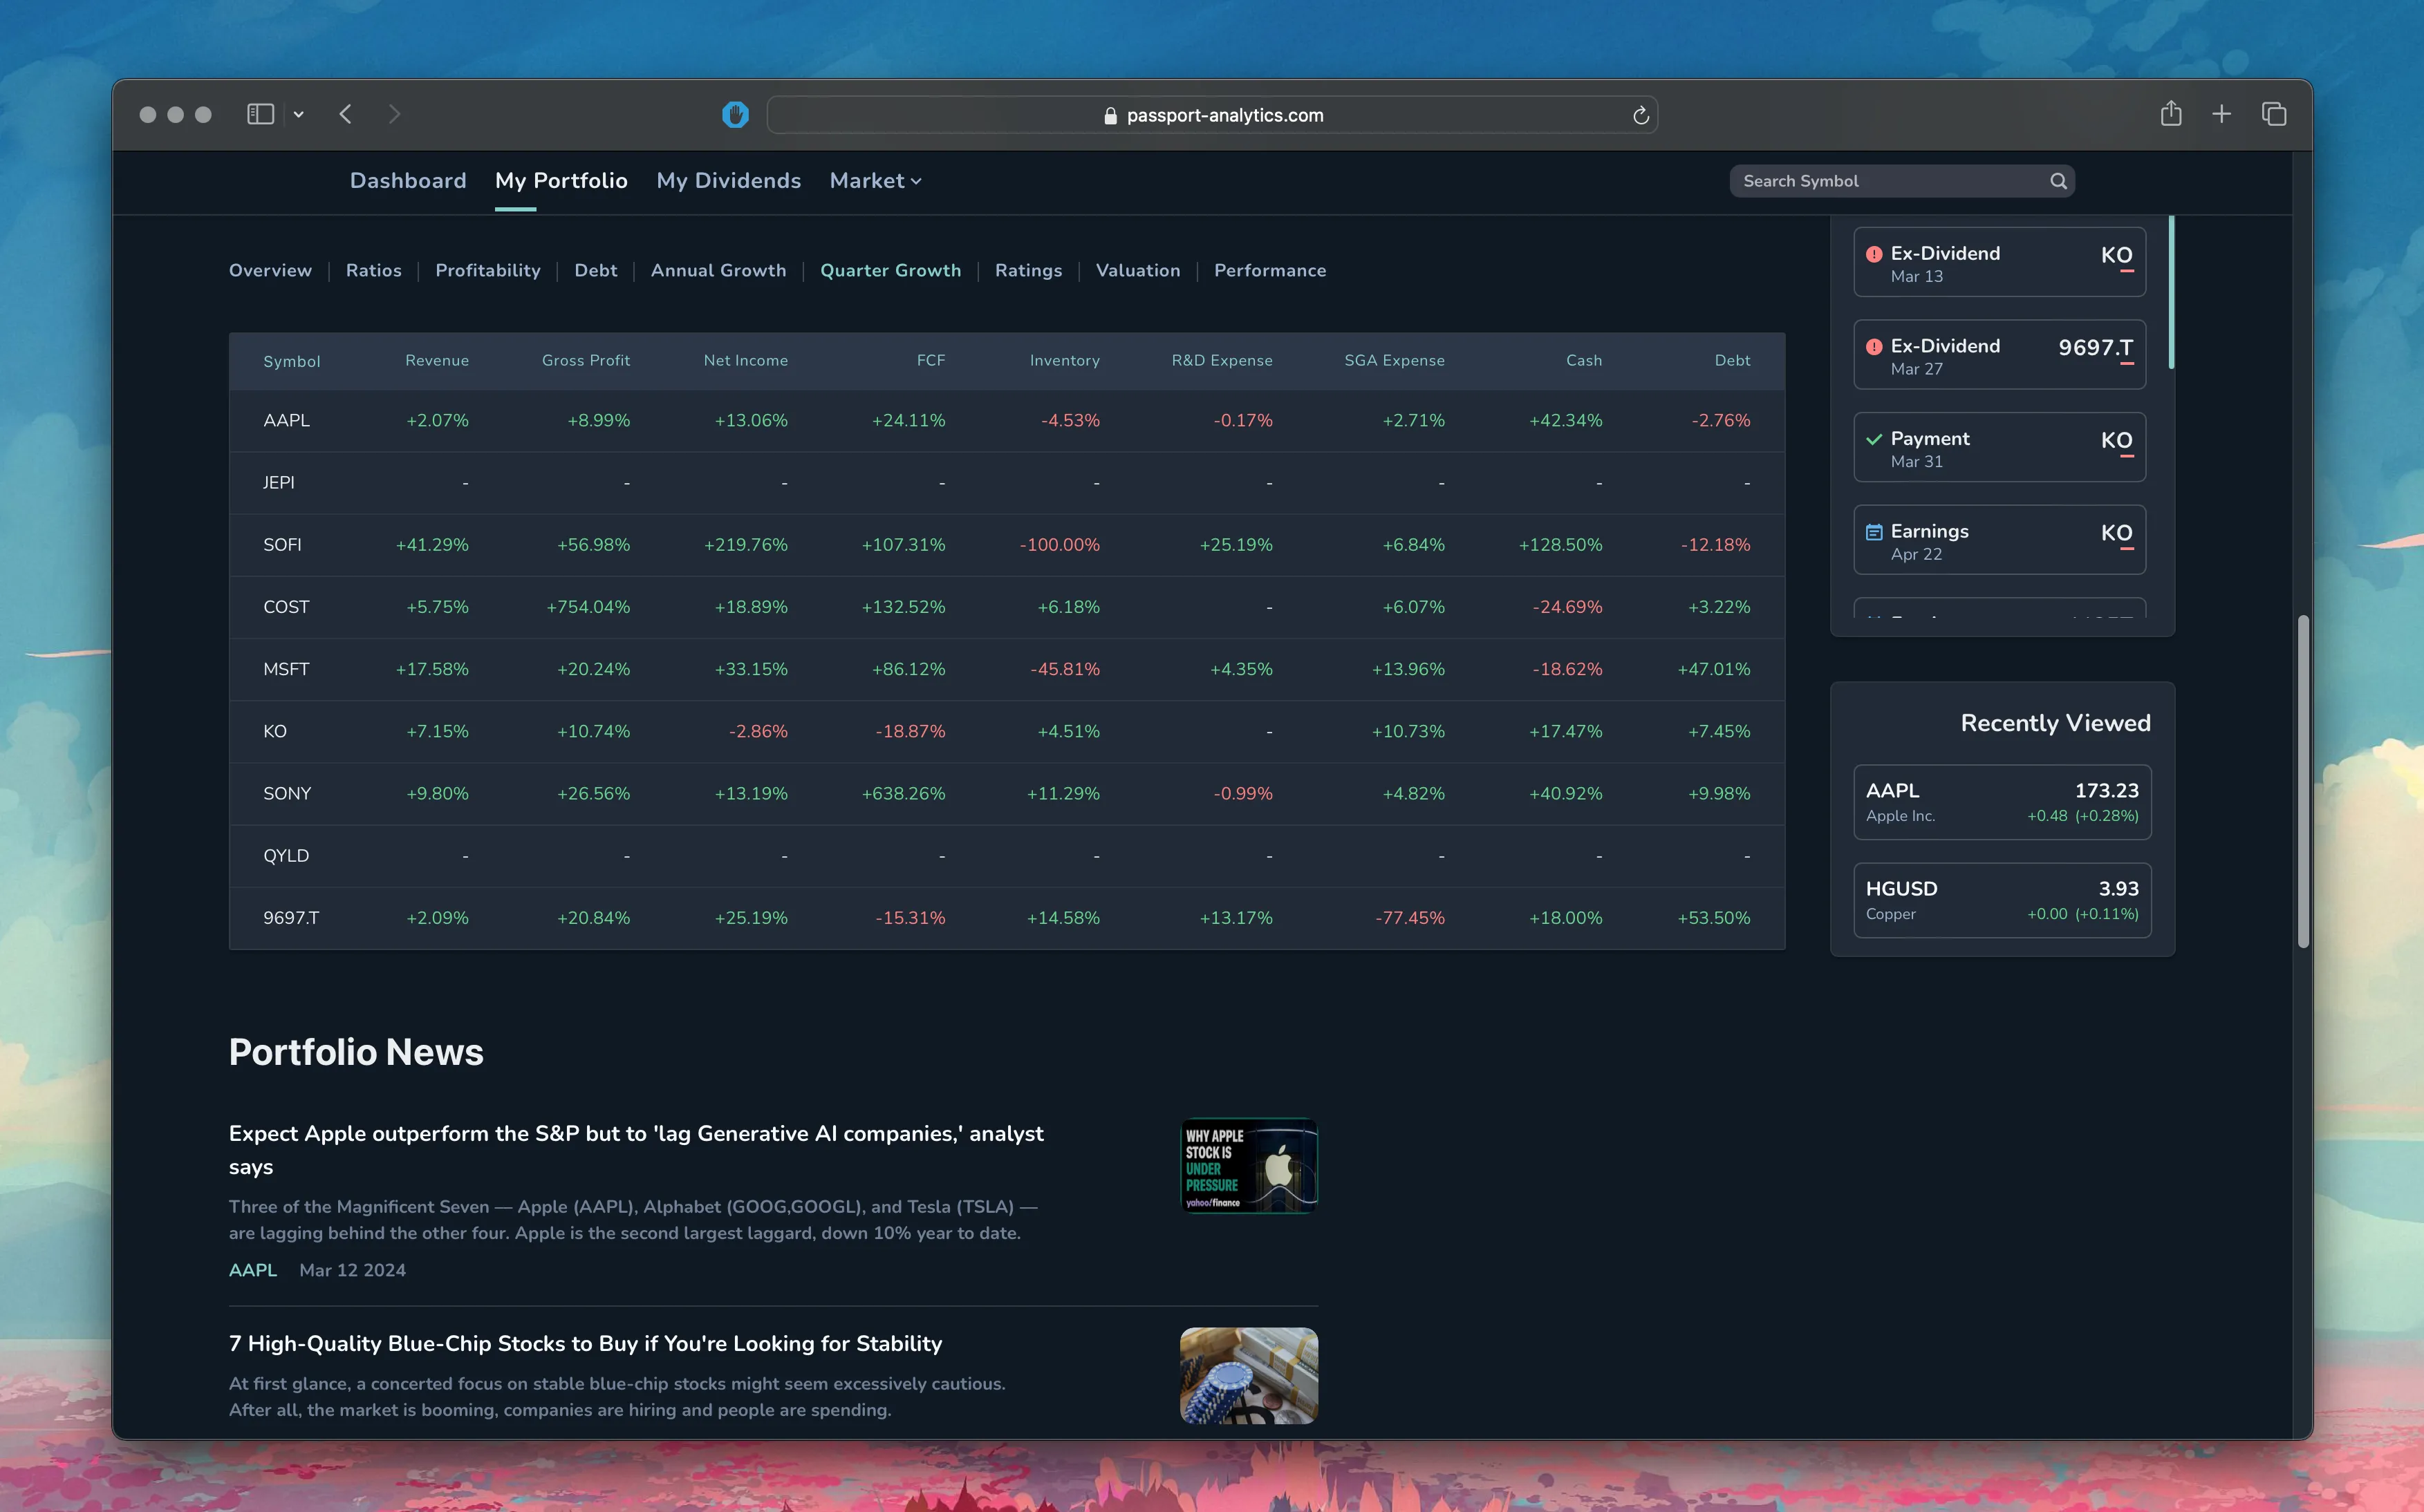Click the magnifier icon in Search Symbol
Image resolution: width=2424 pixels, height=1512 pixels.
[x=2058, y=181]
